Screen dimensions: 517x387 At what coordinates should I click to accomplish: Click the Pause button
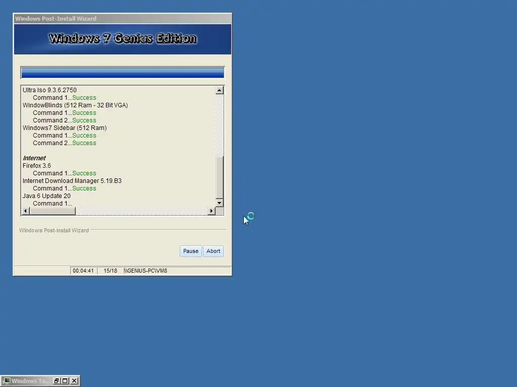coord(190,251)
